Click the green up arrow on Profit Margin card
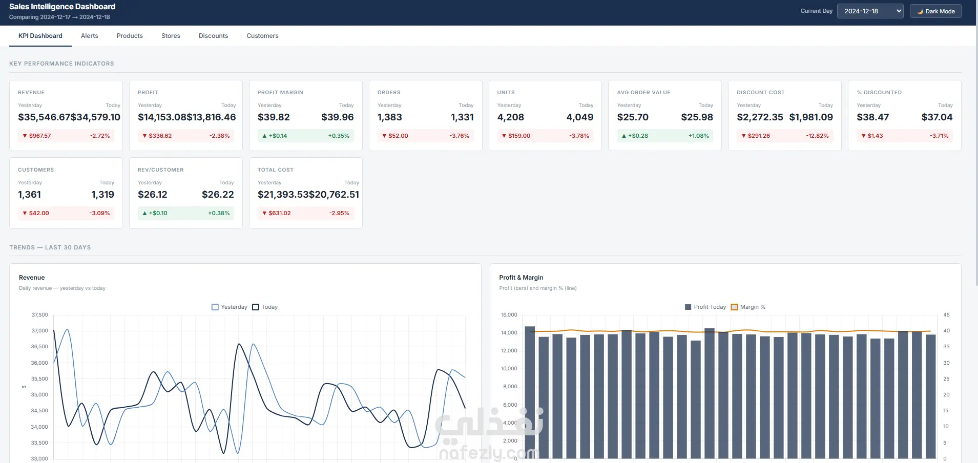This screenshot has height=463, width=978. 264,136
